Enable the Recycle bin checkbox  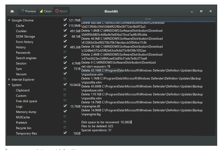[65, 128]
